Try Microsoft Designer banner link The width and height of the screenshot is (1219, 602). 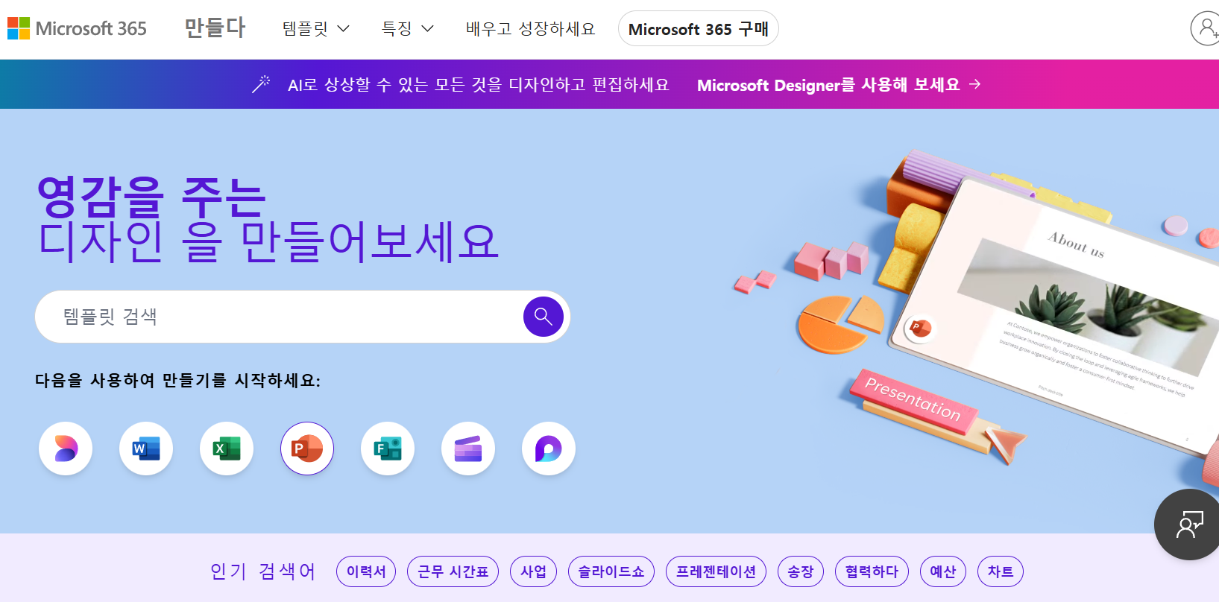(839, 85)
